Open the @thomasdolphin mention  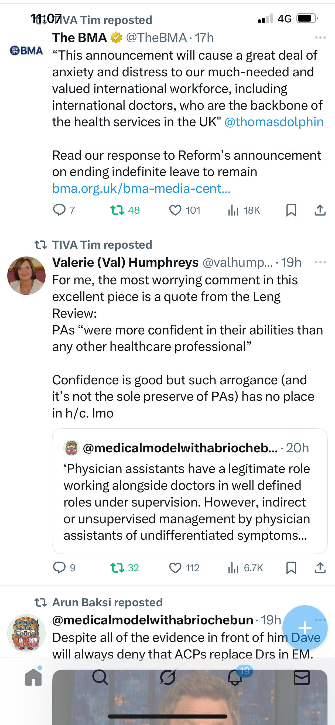[274, 122]
